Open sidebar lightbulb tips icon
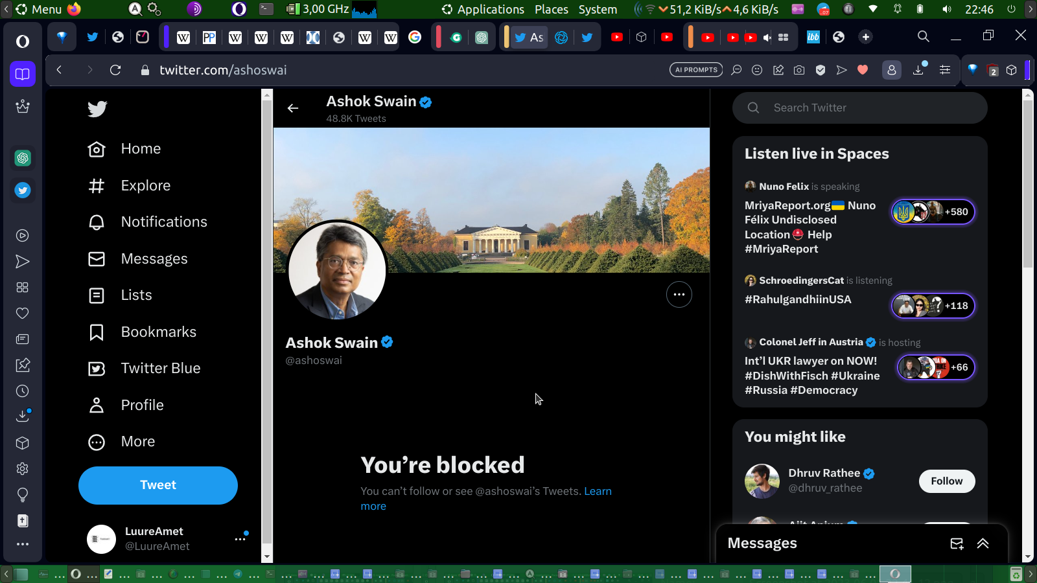The width and height of the screenshot is (1037, 583). [23, 495]
